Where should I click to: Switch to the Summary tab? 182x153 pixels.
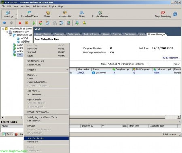click(59, 34)
